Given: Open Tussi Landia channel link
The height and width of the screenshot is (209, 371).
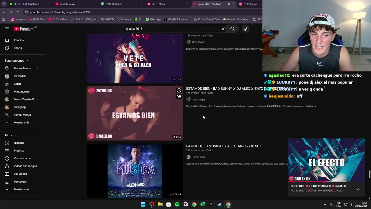Looking at the screenshot, I should pyautogui.click(x=199, y=157).
